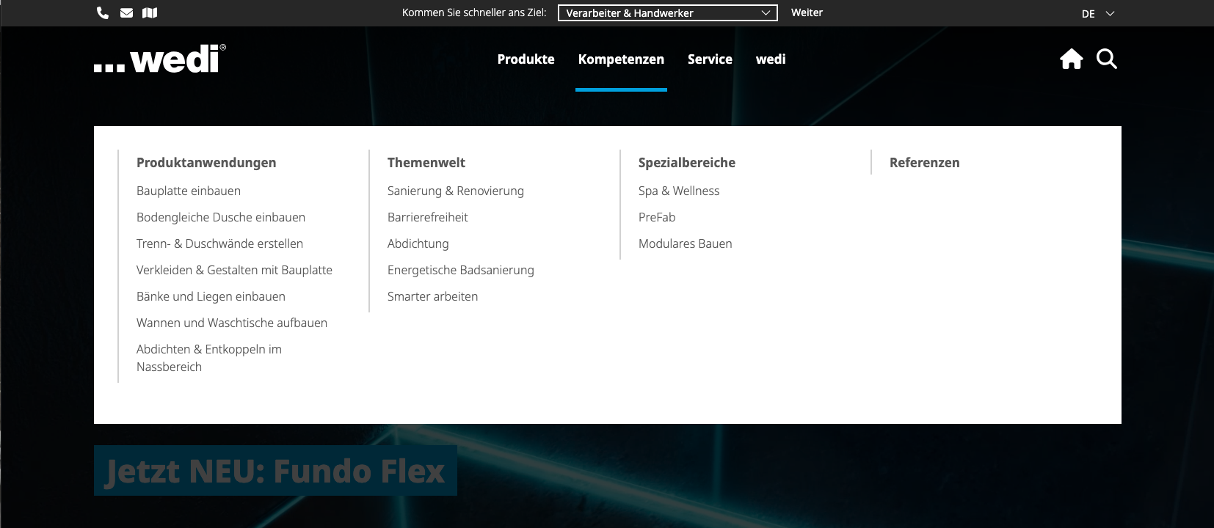This screenshot has width=1214, height=528.
Task: Select the Kompetenzen menu item
Action: [x=621, y=59]
